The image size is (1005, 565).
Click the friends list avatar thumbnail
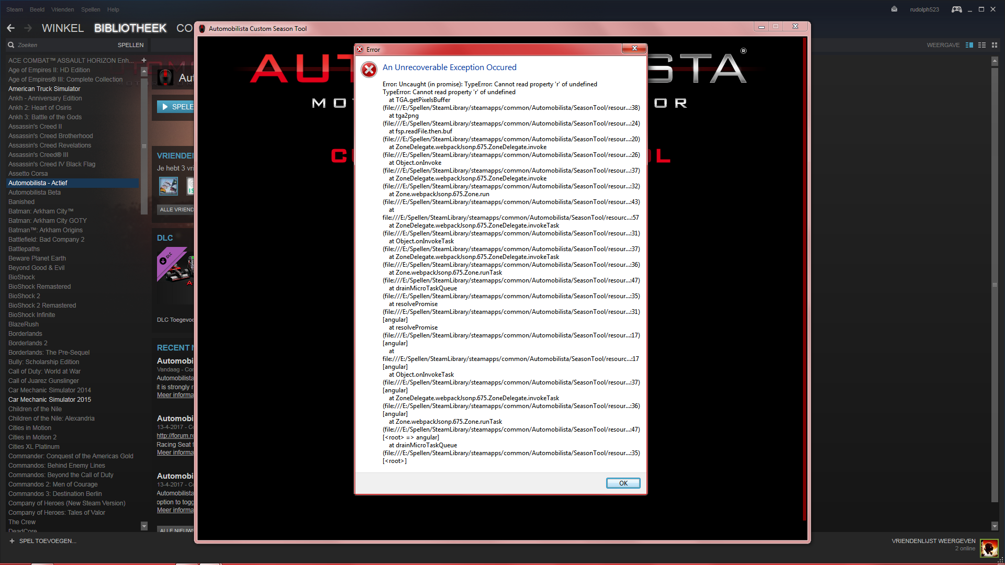click(x=989, y=548)
